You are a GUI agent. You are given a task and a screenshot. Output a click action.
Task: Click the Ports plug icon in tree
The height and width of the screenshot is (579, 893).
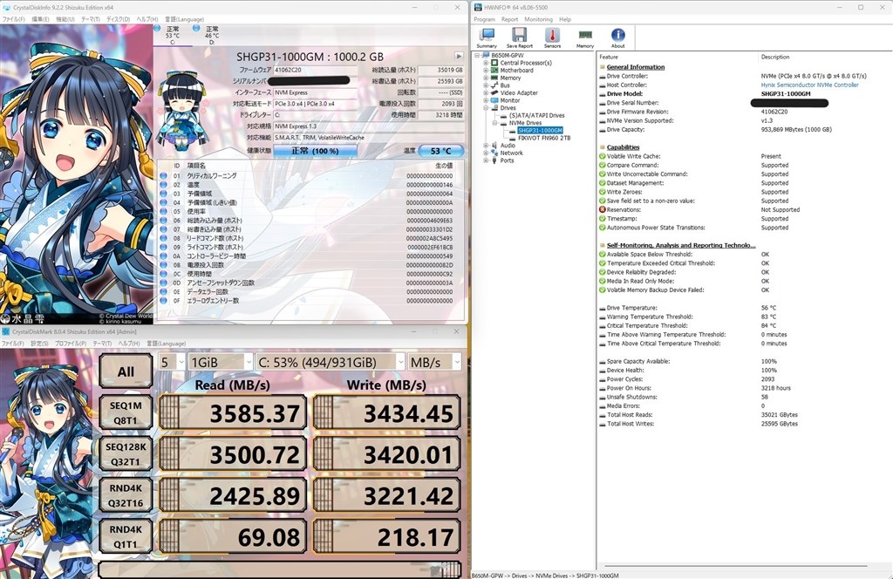pyautogui.click(x=494, y=160)
